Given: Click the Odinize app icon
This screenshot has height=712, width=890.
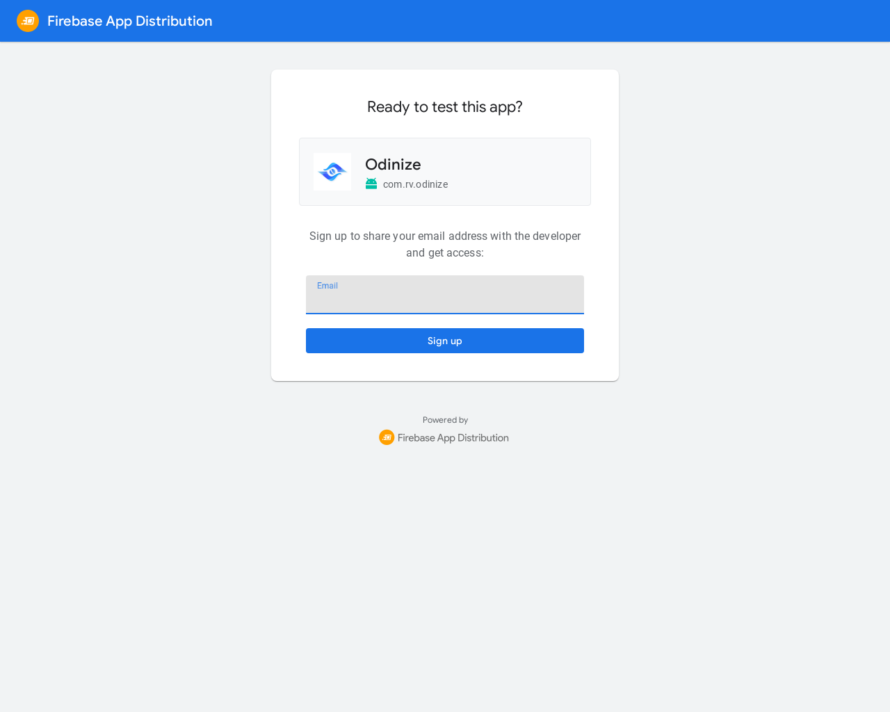Looking at the screenshot, I should tap(332, 172).
